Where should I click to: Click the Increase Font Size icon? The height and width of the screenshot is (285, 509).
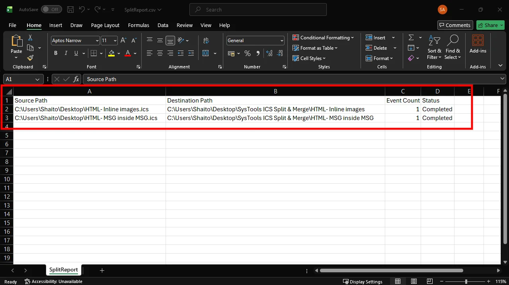[123, 41]
